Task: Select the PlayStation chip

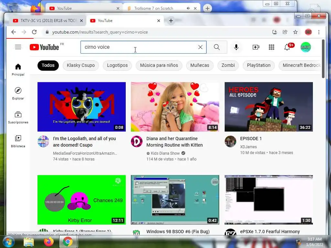Action: (259, 65)
